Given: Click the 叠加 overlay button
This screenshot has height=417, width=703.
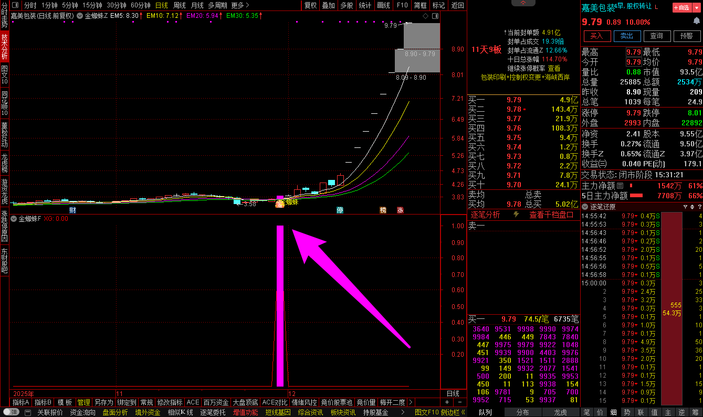Looking at the screenshot, I should pyautogui.click(x=329, y=5).
